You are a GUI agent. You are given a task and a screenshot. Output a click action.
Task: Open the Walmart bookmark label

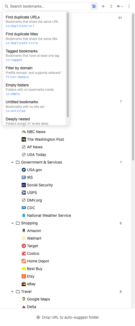pos(34,238)
